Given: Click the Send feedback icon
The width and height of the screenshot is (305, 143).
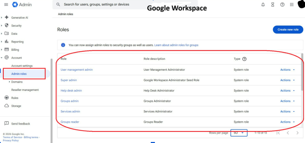Looking at the screenshot, I should [x=7, y=123].
